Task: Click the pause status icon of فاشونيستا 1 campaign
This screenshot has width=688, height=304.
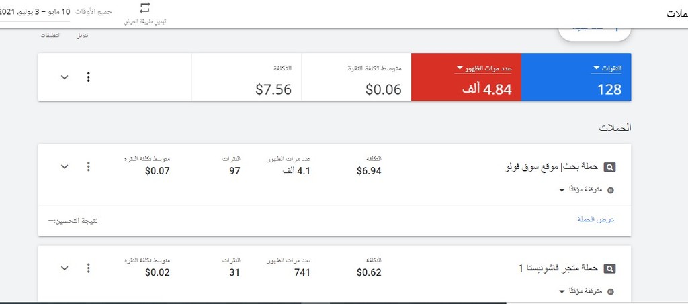Action: [x=610, y=291]
